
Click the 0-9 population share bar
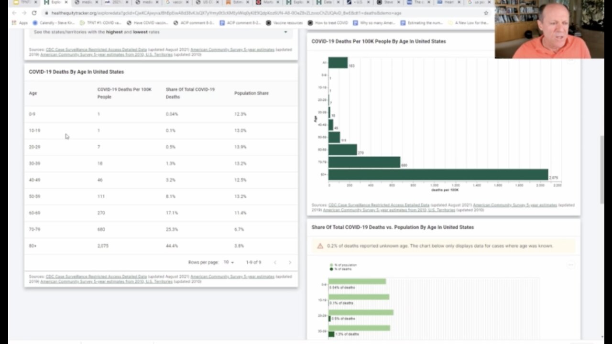pyautogui.click(x=357, y=281)
